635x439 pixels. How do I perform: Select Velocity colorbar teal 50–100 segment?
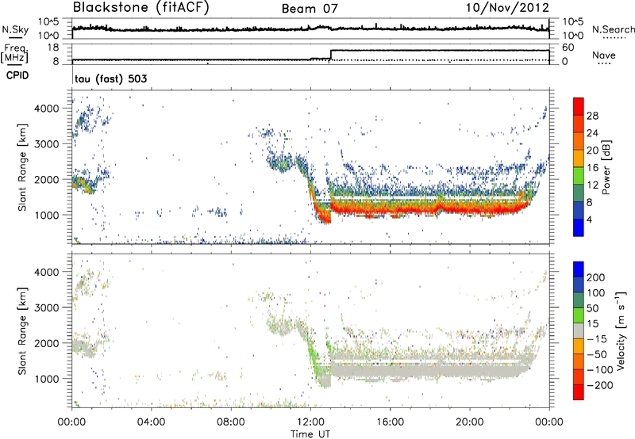579,300
